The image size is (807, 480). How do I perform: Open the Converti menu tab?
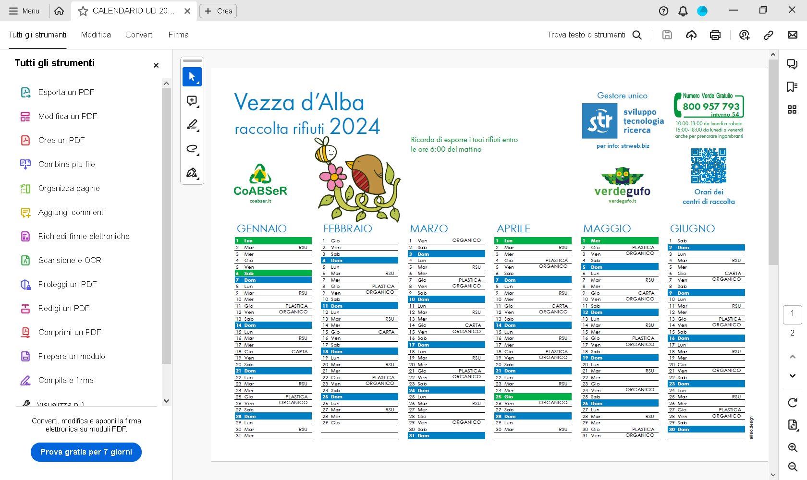pos(139,35)
